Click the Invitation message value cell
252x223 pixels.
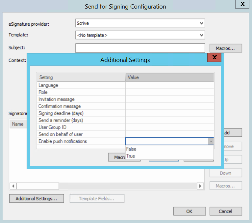(170, 99)
